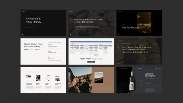Screen dimensions: 183x103
Task: Open the 'Guided discovery' slide
Action: coord(43,51)
